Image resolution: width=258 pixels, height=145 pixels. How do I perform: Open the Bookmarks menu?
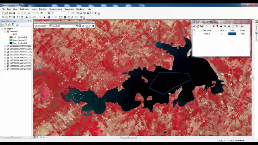coord(24,9)
